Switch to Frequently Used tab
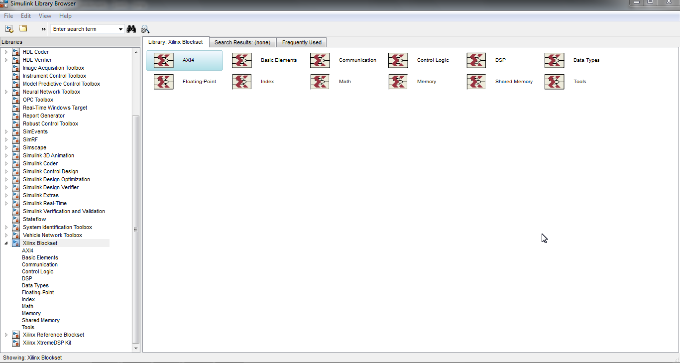Viewport: 680px width, 363px height. pos(302,42)
